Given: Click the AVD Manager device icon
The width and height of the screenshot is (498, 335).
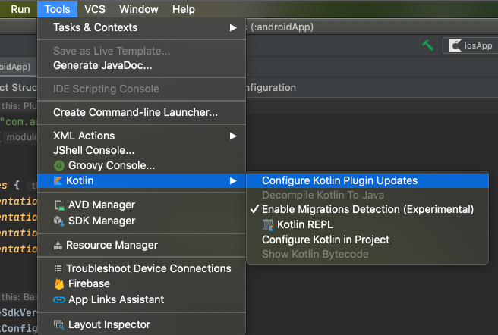Looking at the screenshot, I should (x=59, y=205).
